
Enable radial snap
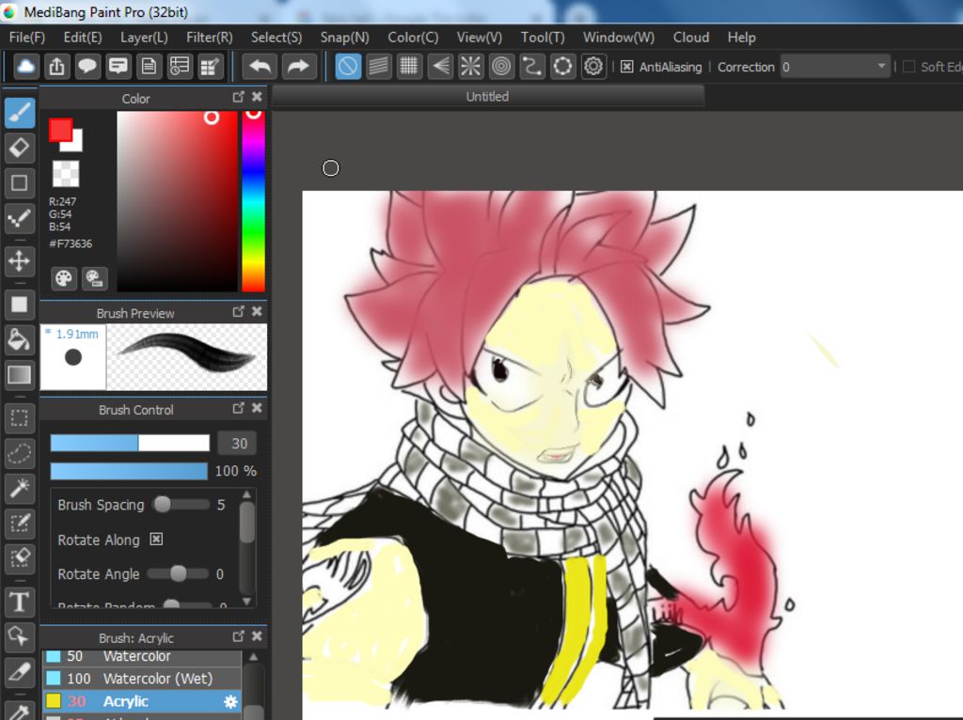click(x=470, y=67)
